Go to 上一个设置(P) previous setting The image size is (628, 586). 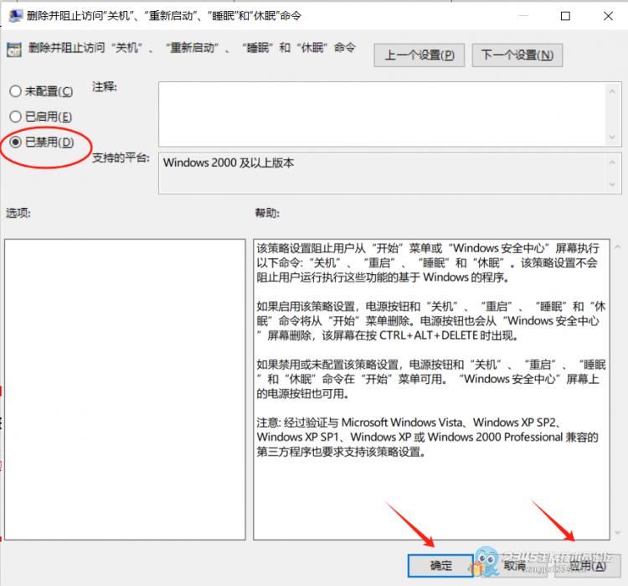pos(419,55)
